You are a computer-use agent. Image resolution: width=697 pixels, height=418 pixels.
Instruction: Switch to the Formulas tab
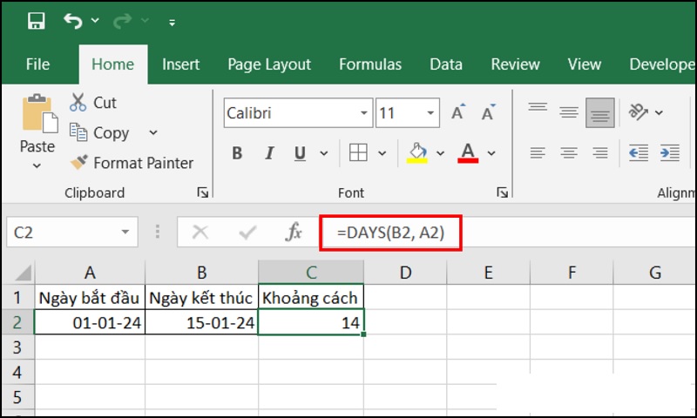coord(370,64)
